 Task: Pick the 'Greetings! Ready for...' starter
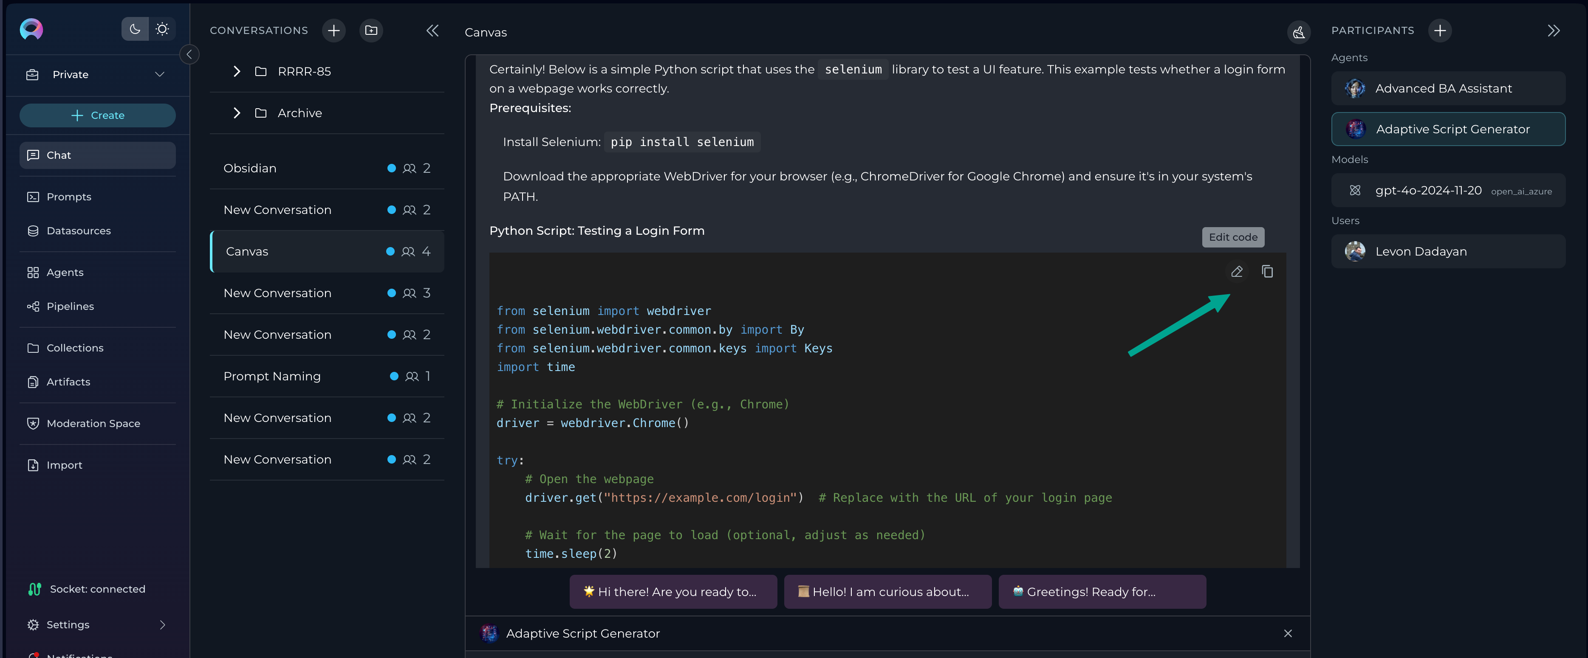tap(1102, 591)
